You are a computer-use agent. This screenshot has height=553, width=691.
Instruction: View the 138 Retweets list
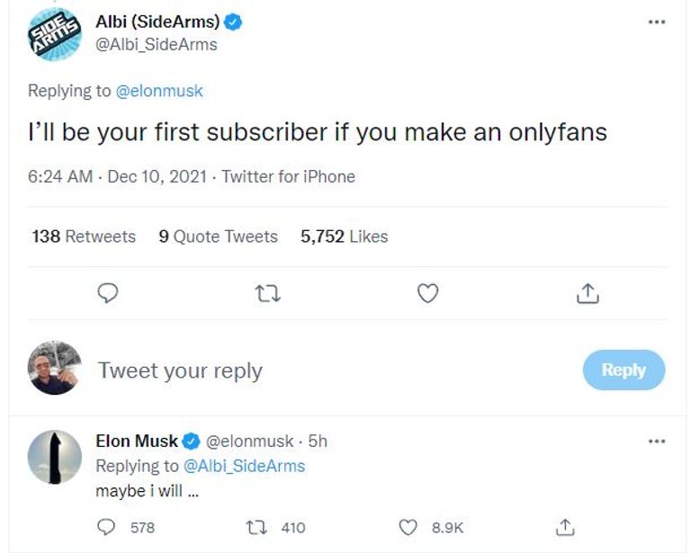point(84,236)
